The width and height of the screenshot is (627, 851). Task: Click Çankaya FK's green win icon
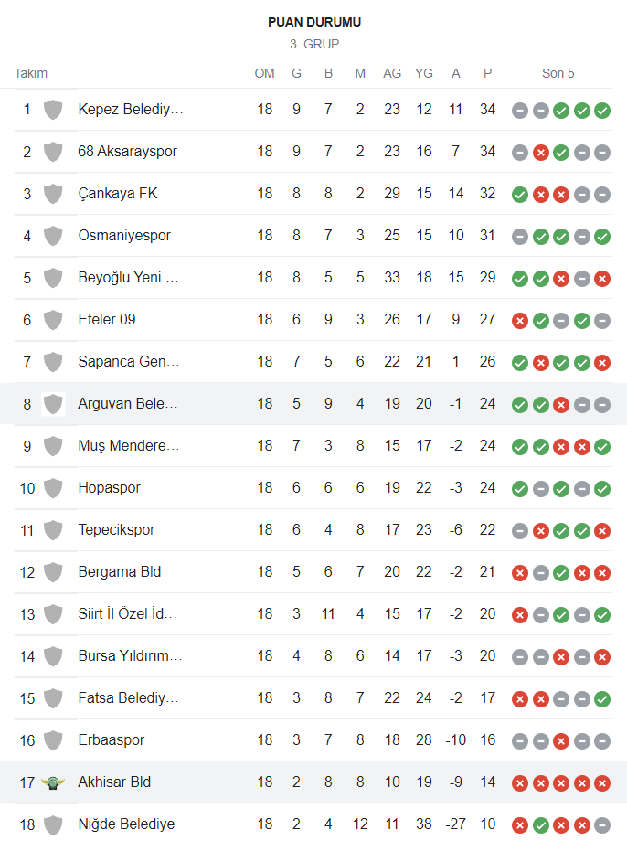click(520, 195)
